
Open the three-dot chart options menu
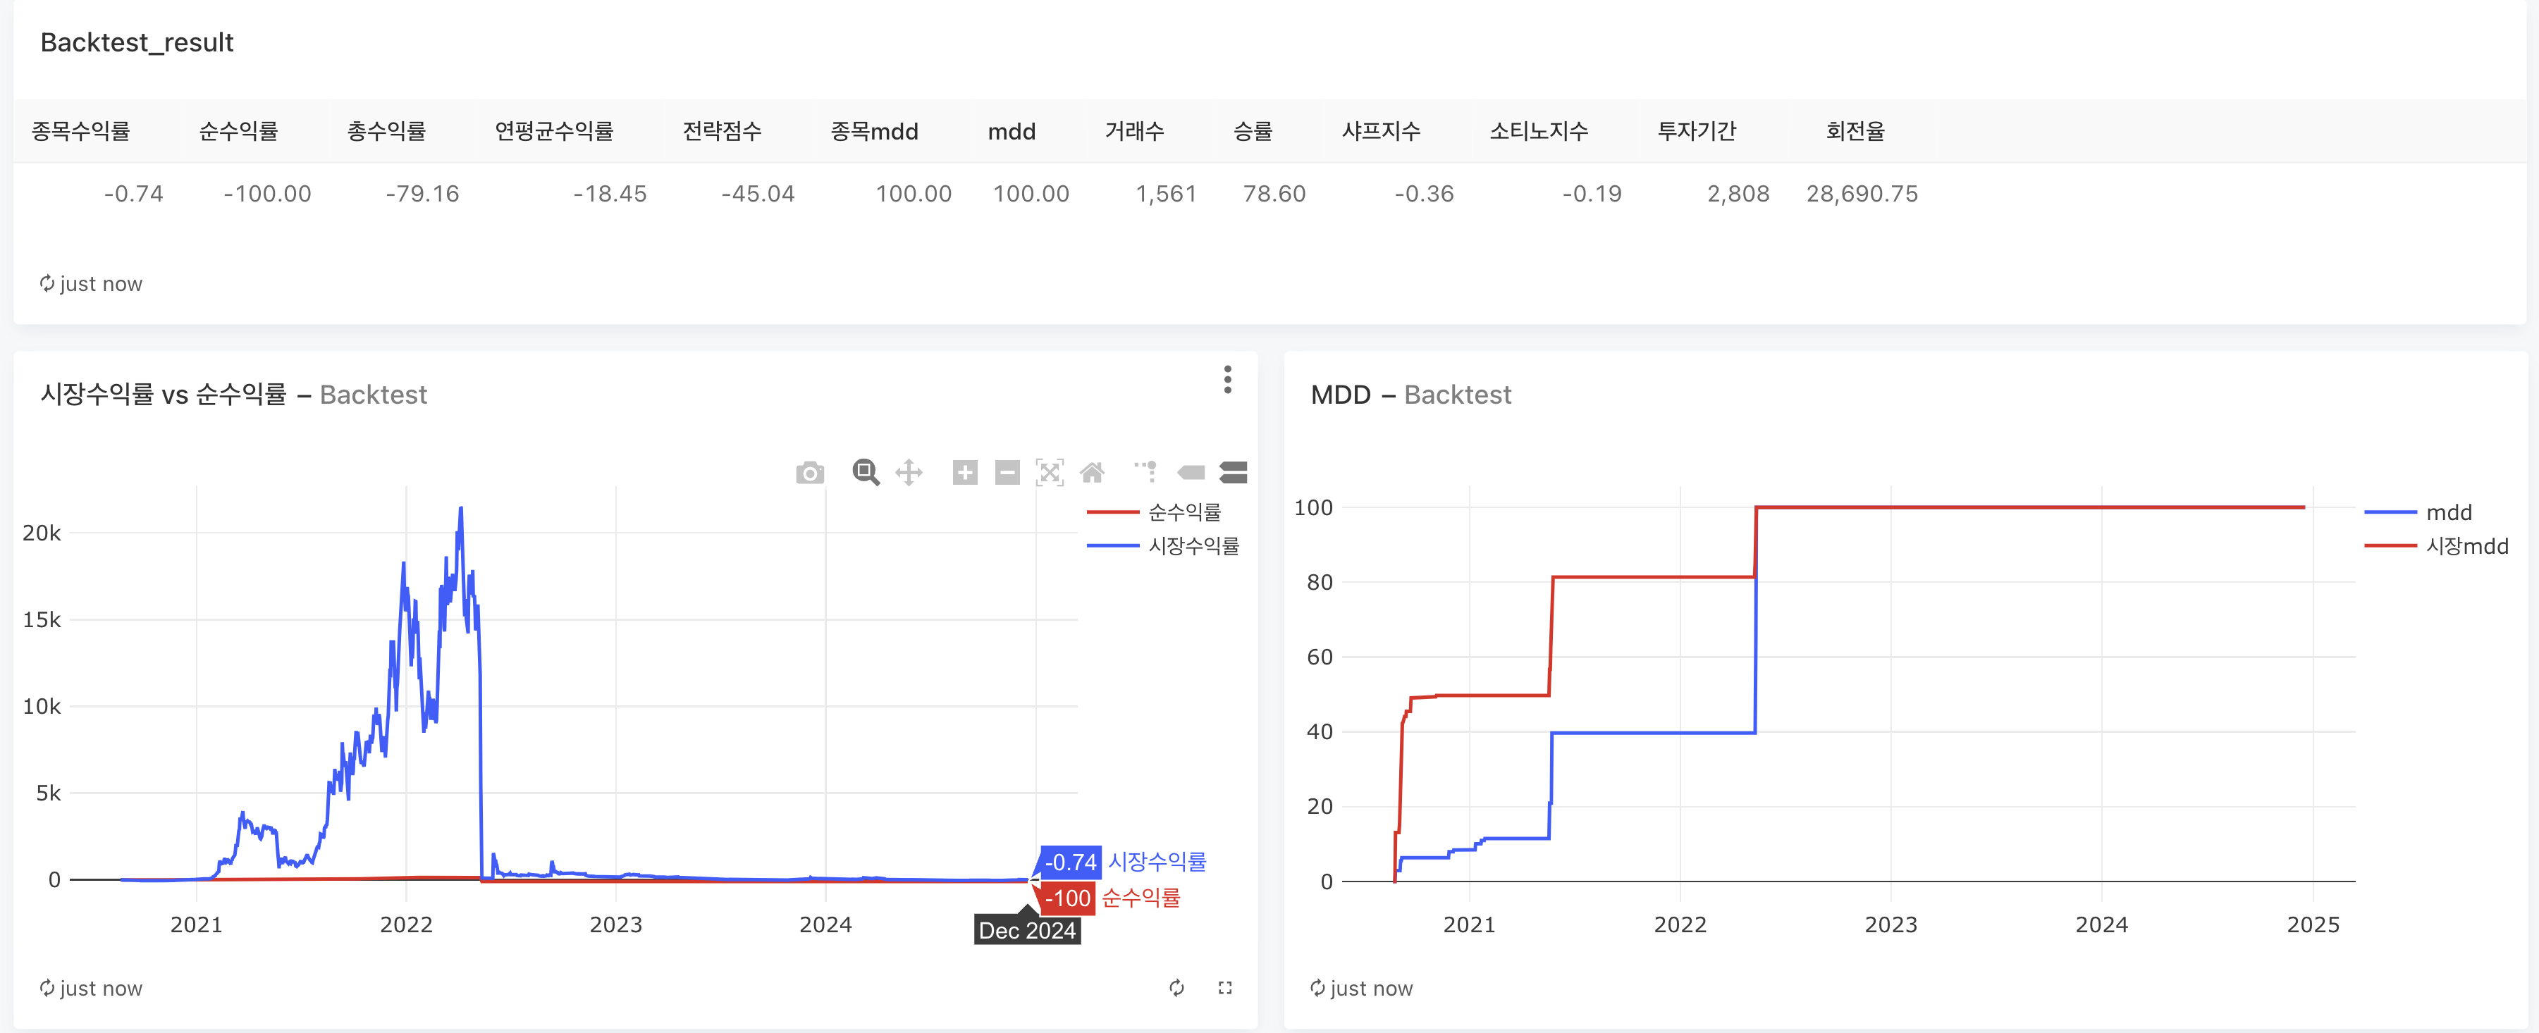[1227, 380]
